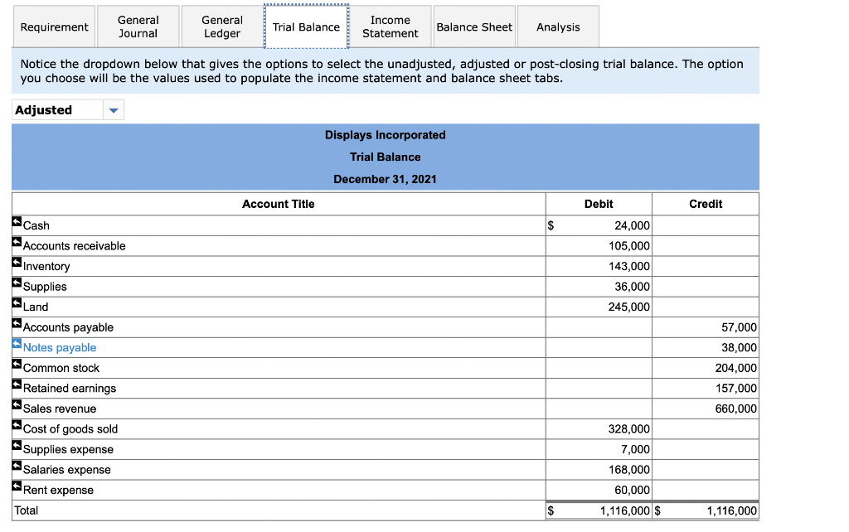This screenshot has width=849, height=532.
Task: Click the Notes payable link
Action: click(61, 347)
